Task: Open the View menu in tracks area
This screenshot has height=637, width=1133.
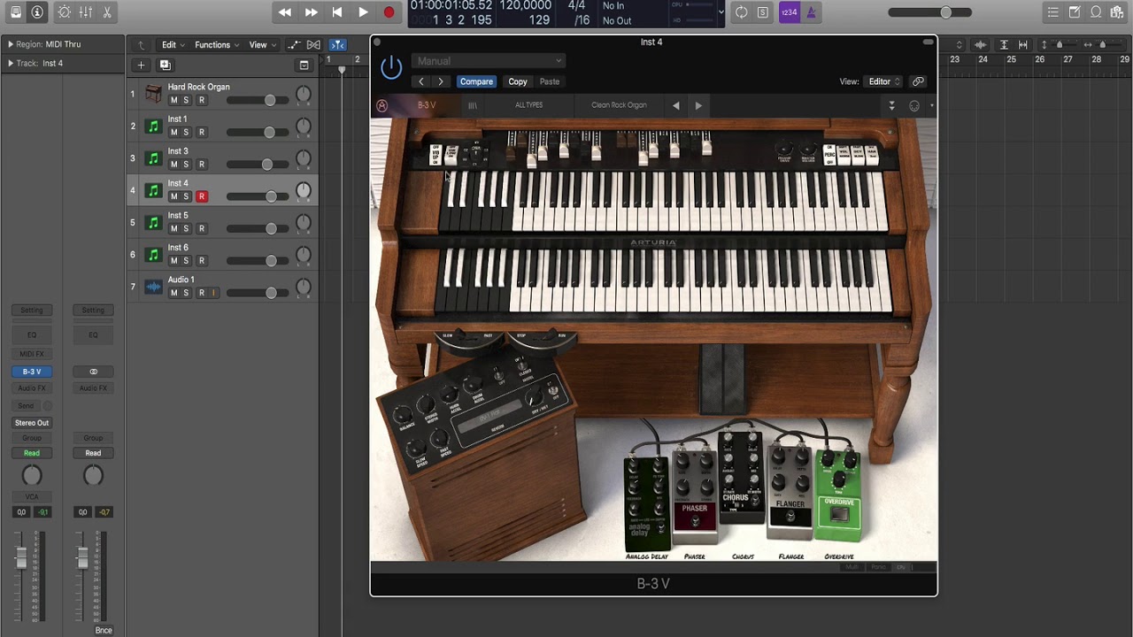Action: (262, 45)
